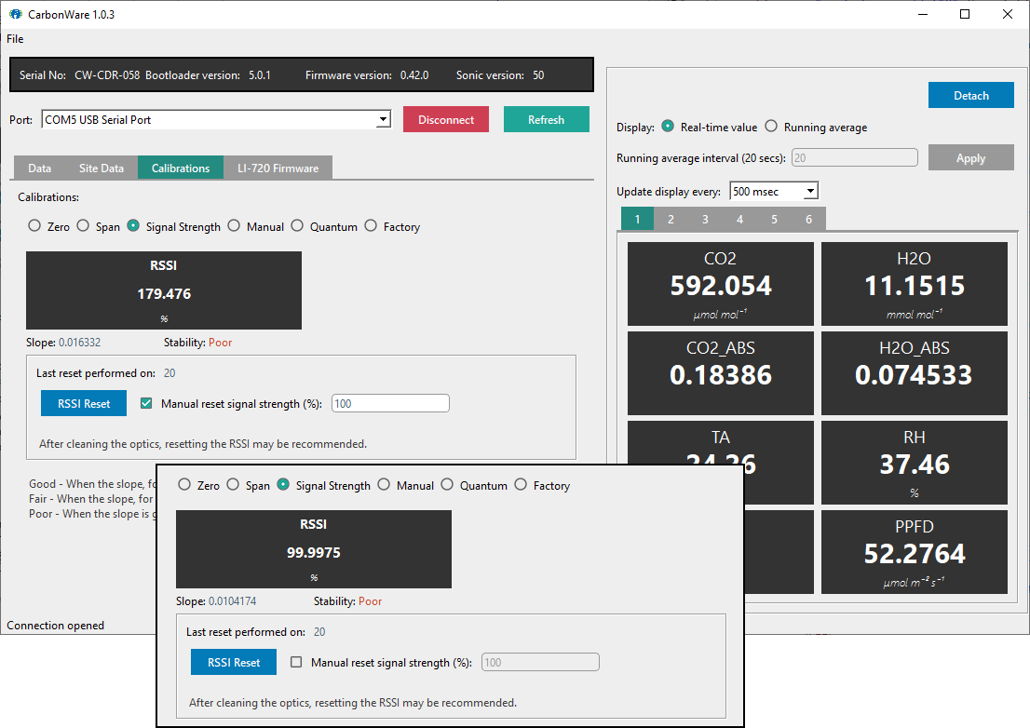The image size is (1030, 728).
Task: Uncheck Manual reset signal strength in main window
Action: click(x=146, y=403)
